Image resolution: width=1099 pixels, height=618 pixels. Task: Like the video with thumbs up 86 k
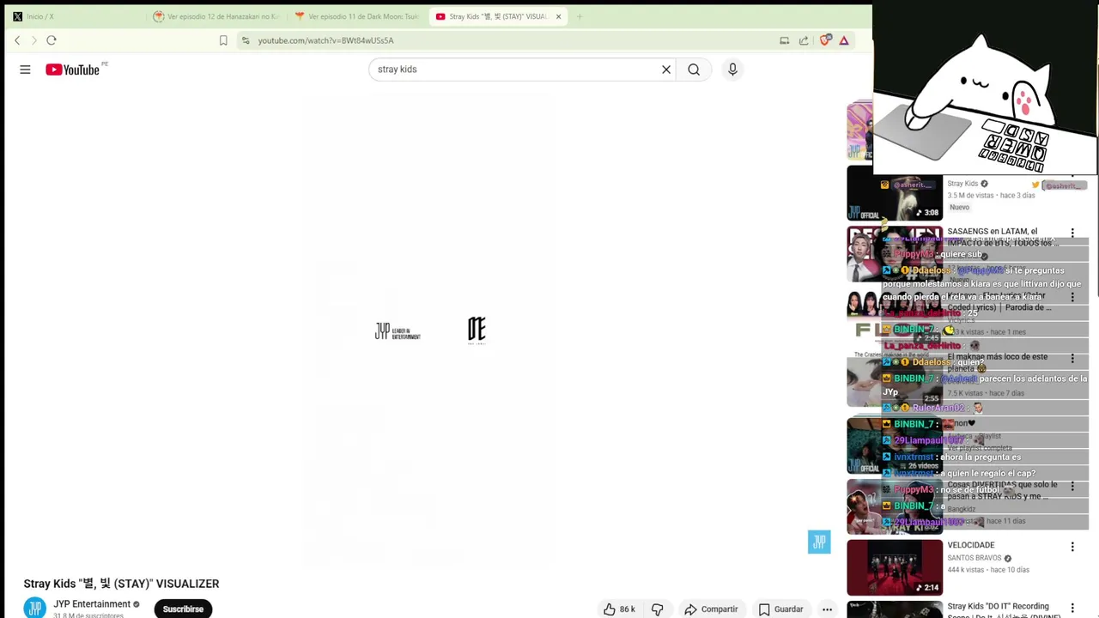(619, 609)
